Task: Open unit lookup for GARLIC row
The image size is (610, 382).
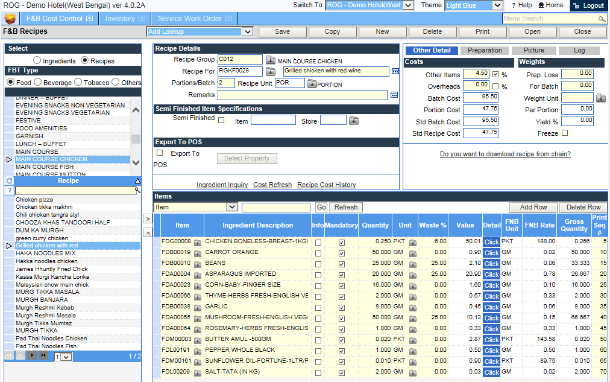Action: coord(413,307)
